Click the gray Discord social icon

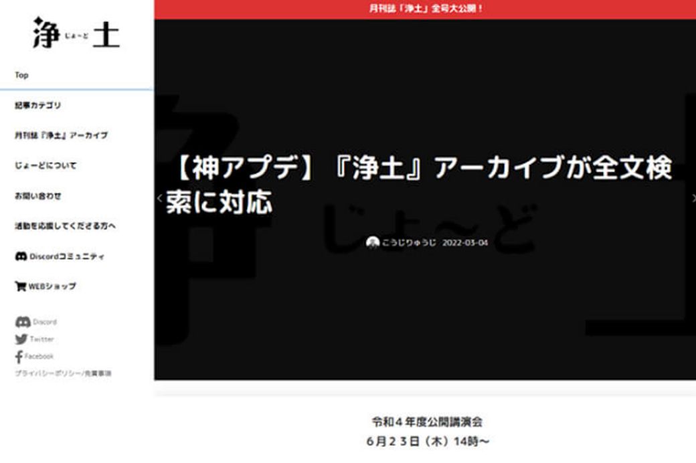(23, 322)
